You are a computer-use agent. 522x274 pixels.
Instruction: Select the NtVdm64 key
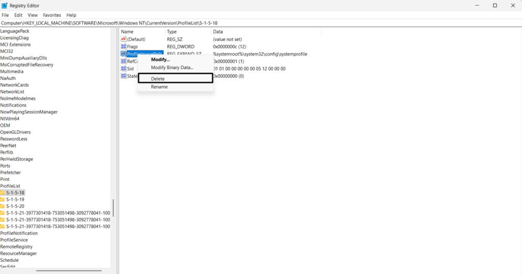(10, 118)
